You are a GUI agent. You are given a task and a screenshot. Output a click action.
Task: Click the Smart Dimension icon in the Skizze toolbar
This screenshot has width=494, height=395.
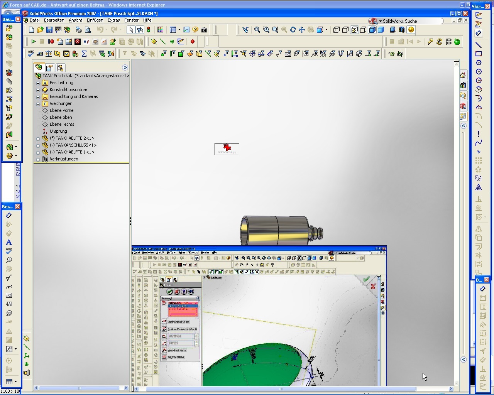479,33
